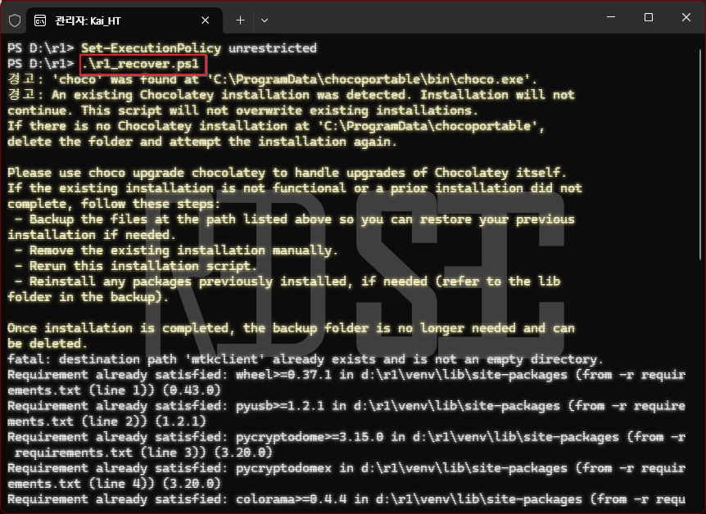Click the terminal icon on Kai_HT tab

click(x=40, y=20)
